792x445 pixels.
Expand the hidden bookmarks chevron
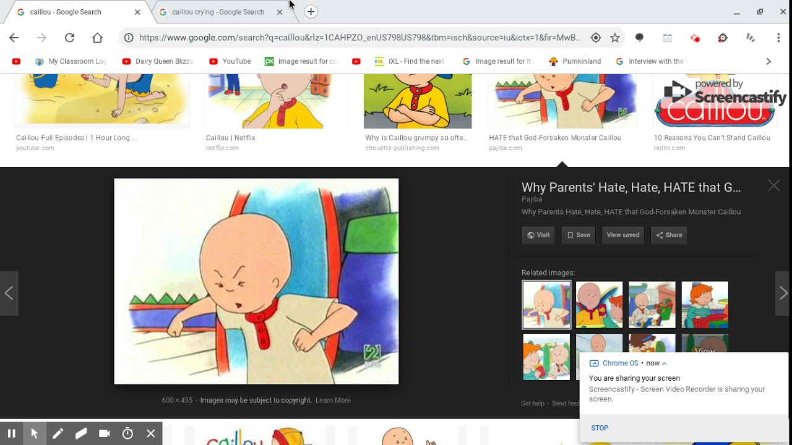768,61
